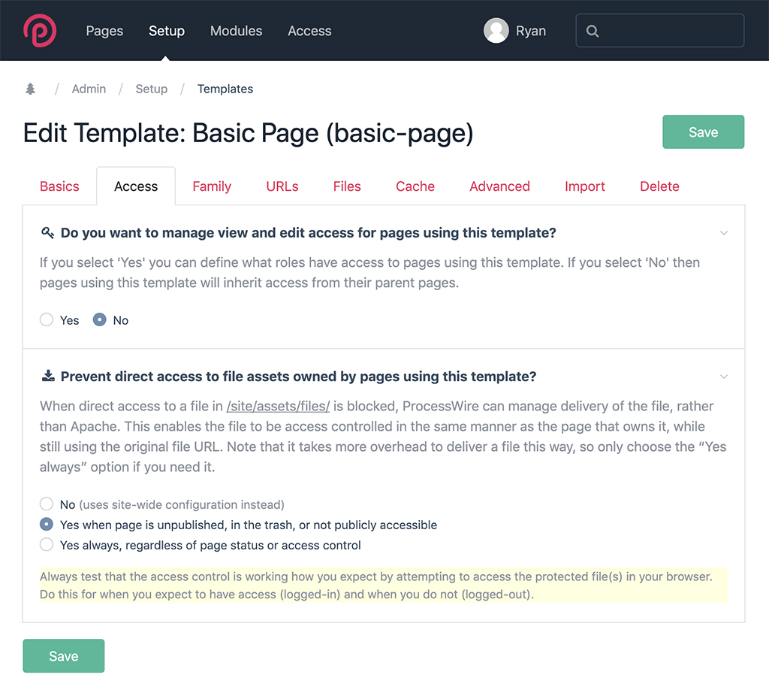The width and height of the screenshot is (769, 699).
Task: Switch to the Access template tab
Action: coord(136,186)
